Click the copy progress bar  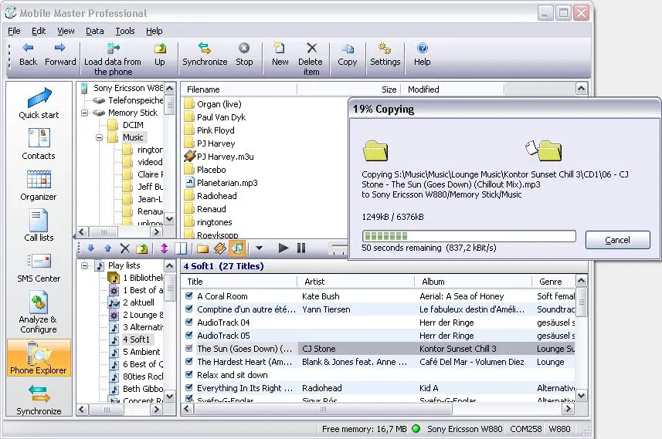point(469,236)
